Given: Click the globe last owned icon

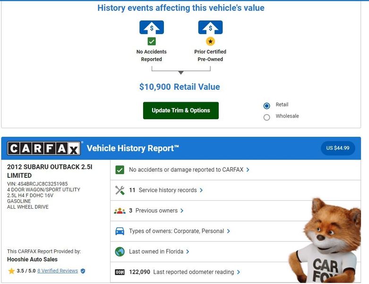Looking at the screenshot, I should point(120,251).
